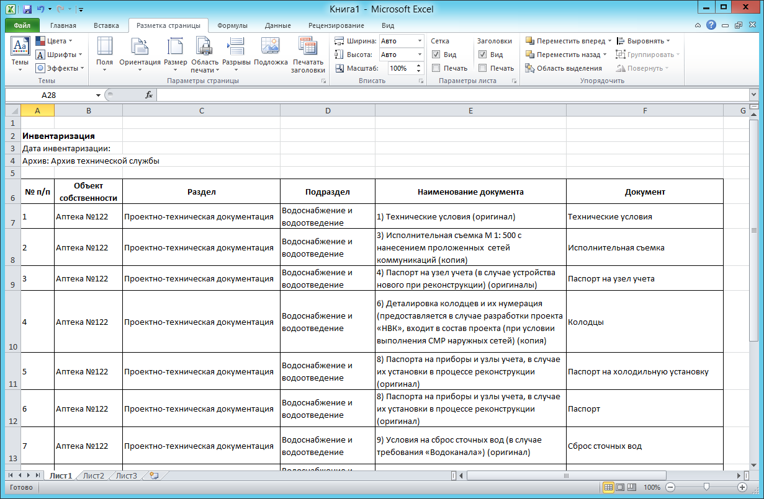Open the Themes gallery button
Viewport: 764px width, 499px height.
coord(20,54)
